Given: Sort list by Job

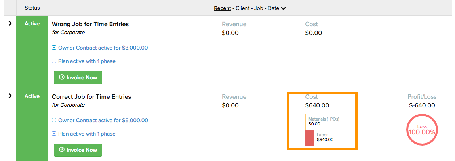Looking at the screenshot, I should point(259,8).
